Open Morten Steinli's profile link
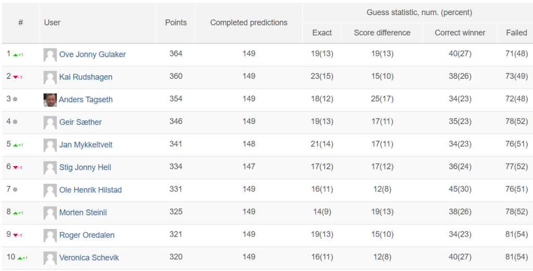 (x=83, y=212)
